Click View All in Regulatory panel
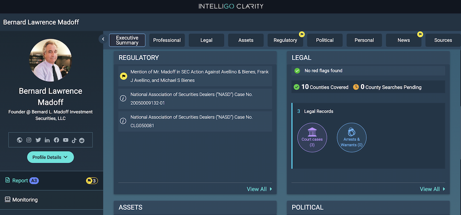Image resolution: width=461 pixels, height=215 pixels. point(259,189)
